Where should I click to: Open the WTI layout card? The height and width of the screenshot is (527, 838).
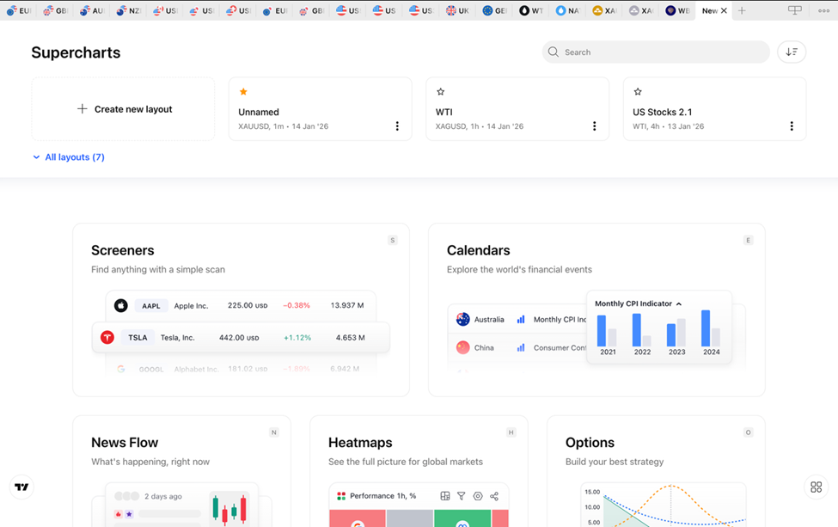pyautogui.click(x=517, y=109)
